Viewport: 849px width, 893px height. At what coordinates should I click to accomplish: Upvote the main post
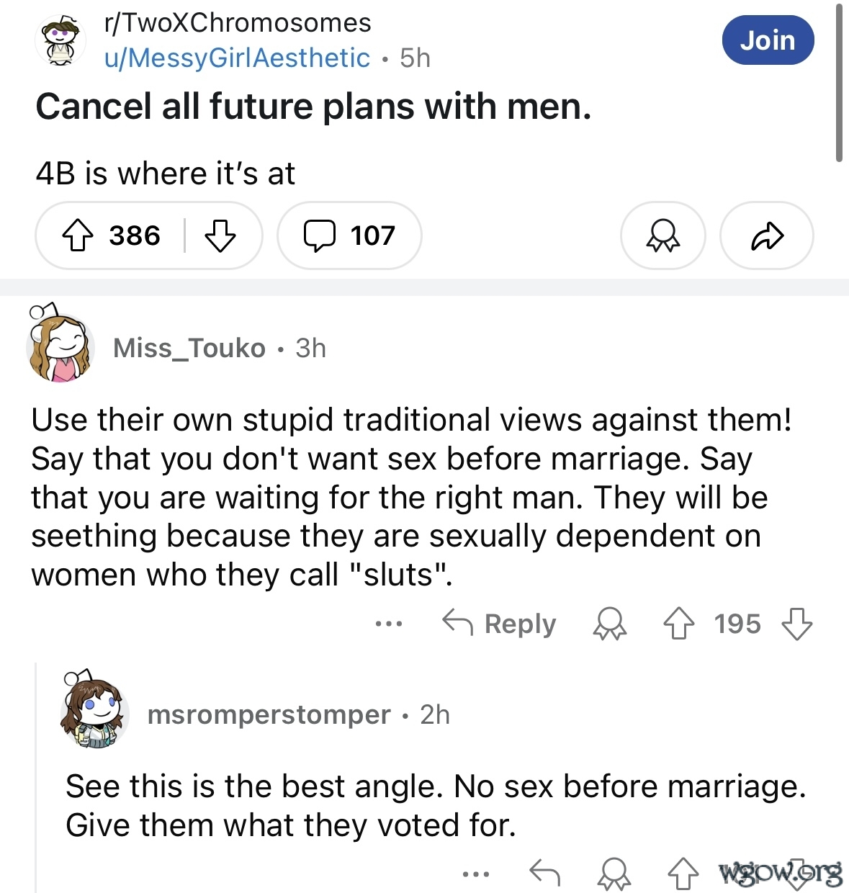pos(78,235)
